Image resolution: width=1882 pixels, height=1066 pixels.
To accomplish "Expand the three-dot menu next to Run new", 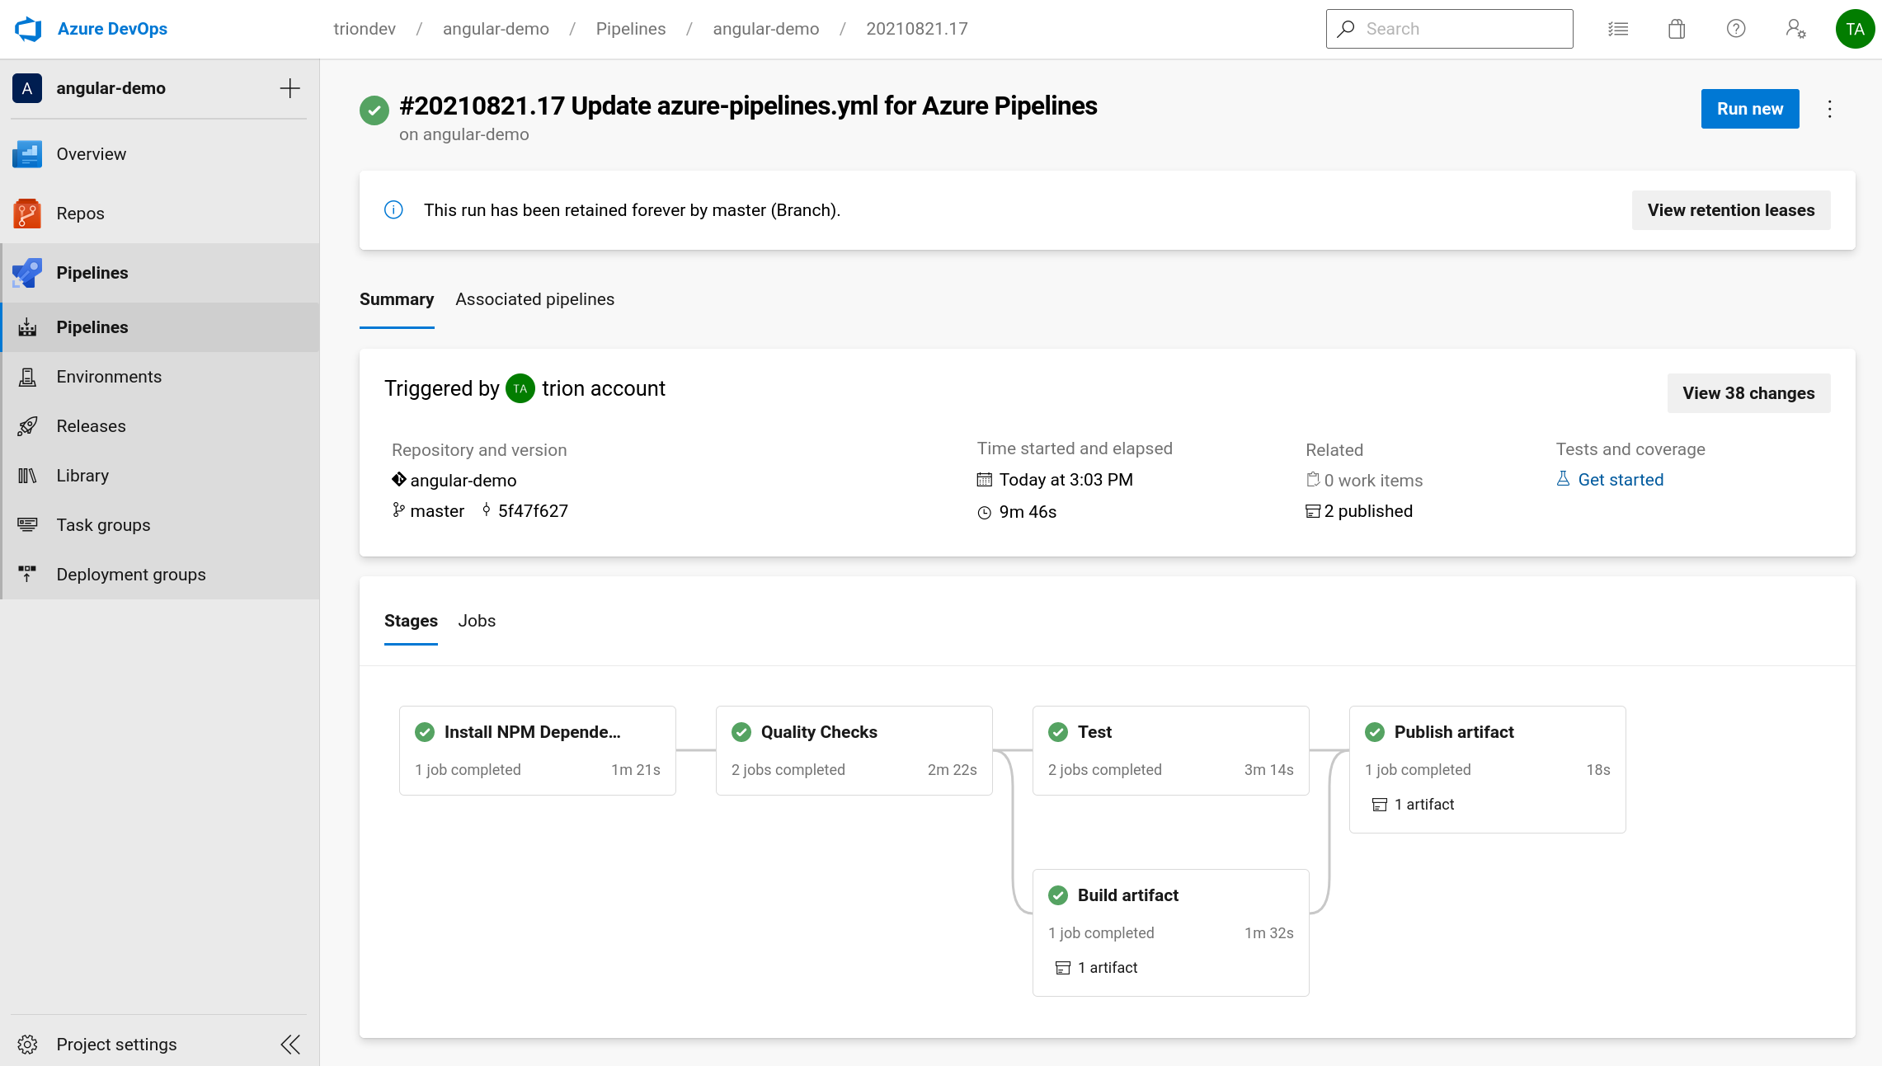I will coord(1829,109).
